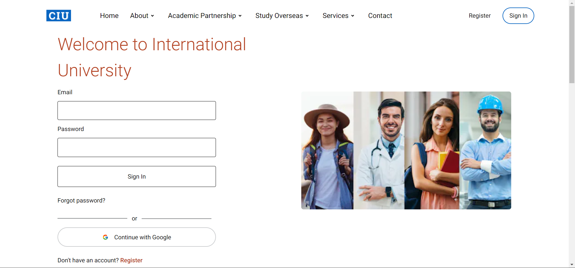Expand the Academic Partnership chevron
Viewport: 575px width, 268px height.
pyautogui.click(x=240, y=16)
